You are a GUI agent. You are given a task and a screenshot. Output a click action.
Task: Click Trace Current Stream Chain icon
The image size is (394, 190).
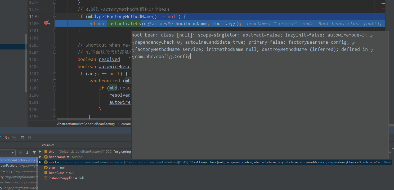29,138
